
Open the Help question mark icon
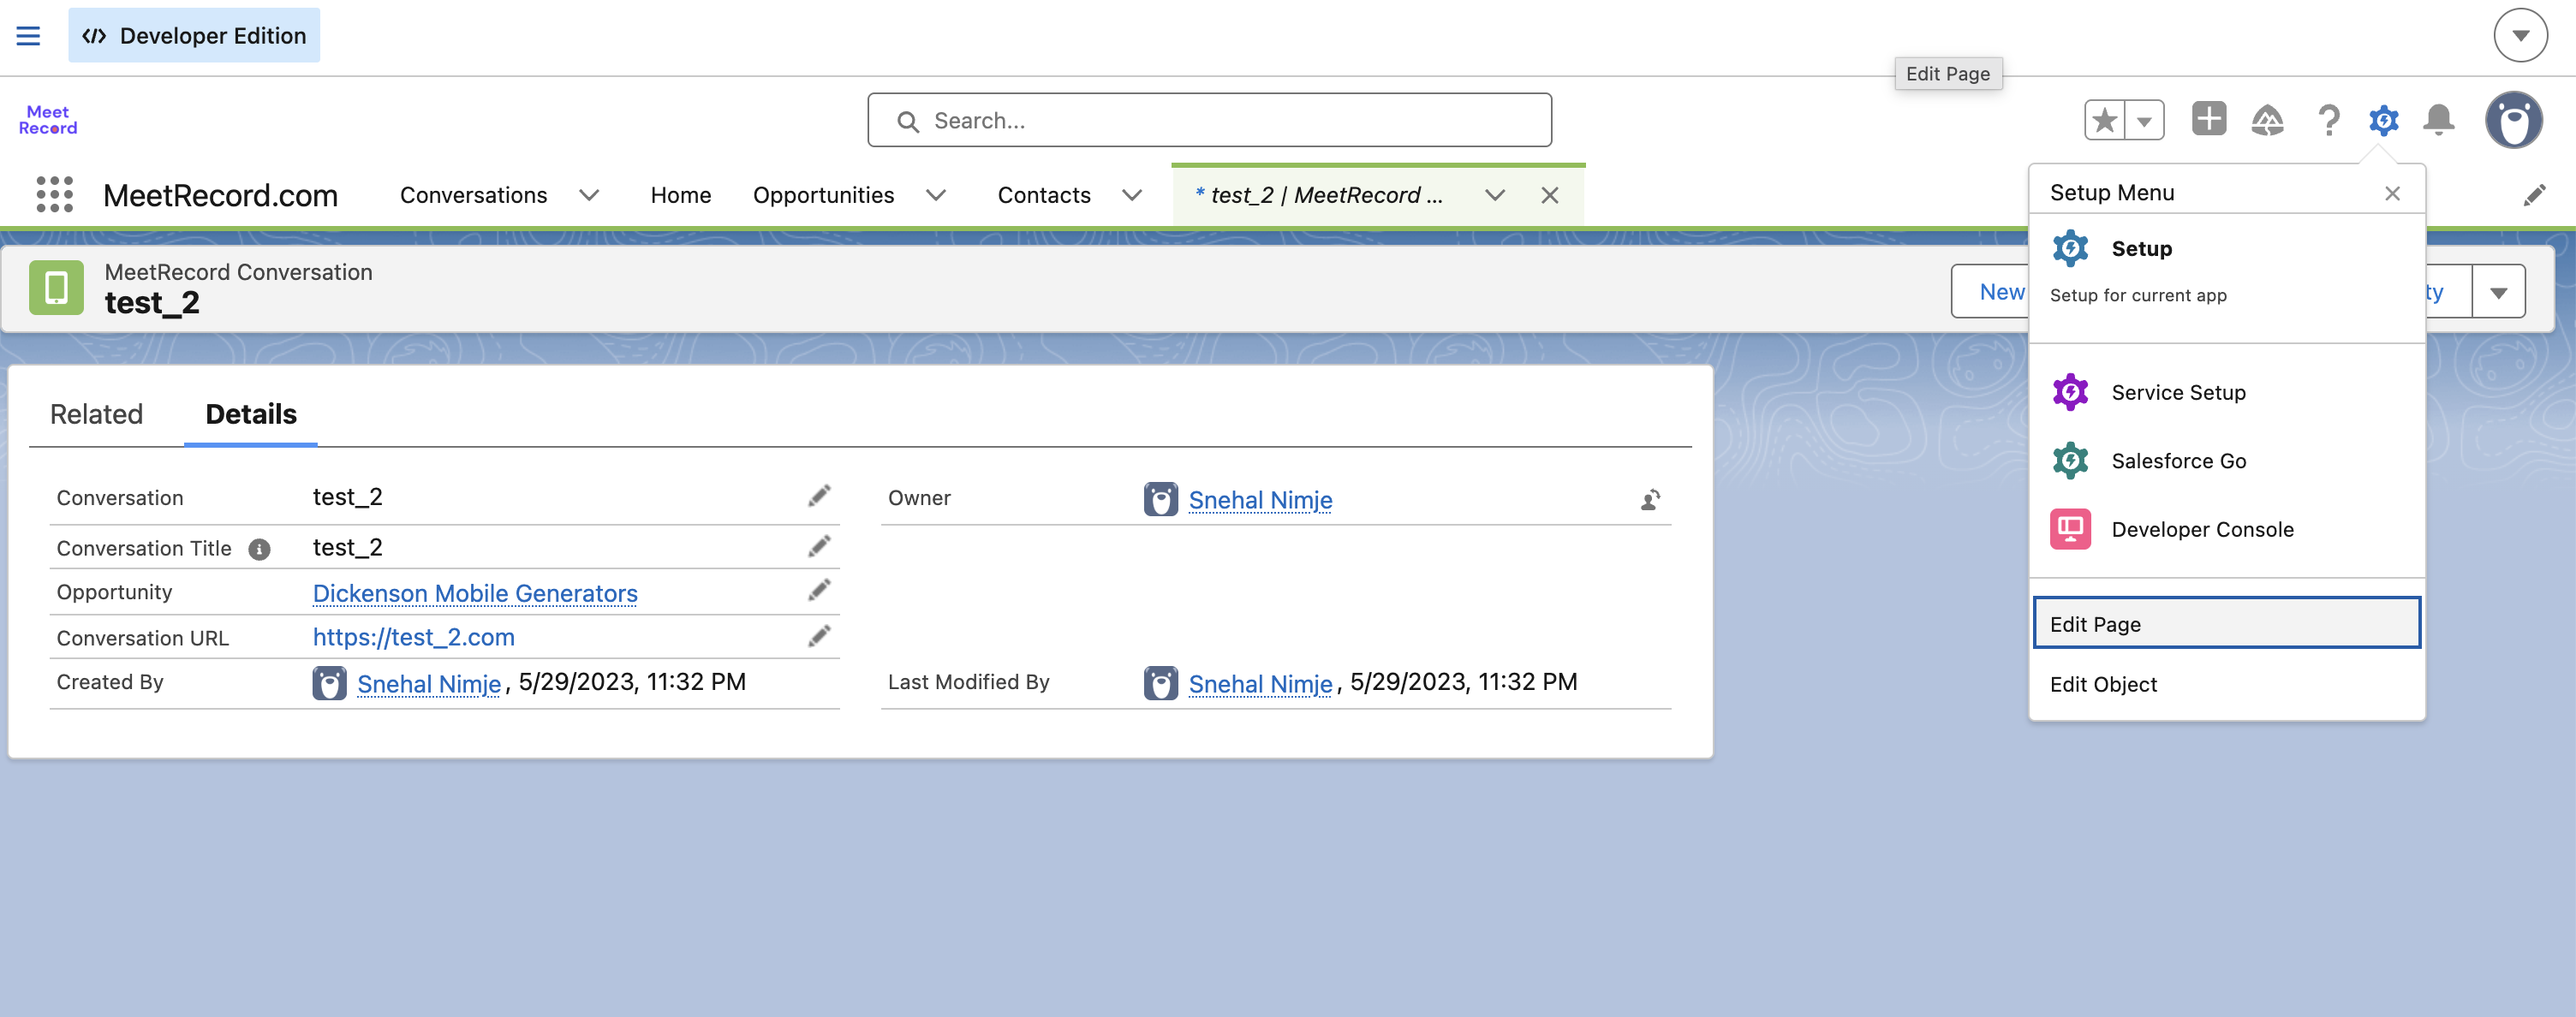[2329, 120]
